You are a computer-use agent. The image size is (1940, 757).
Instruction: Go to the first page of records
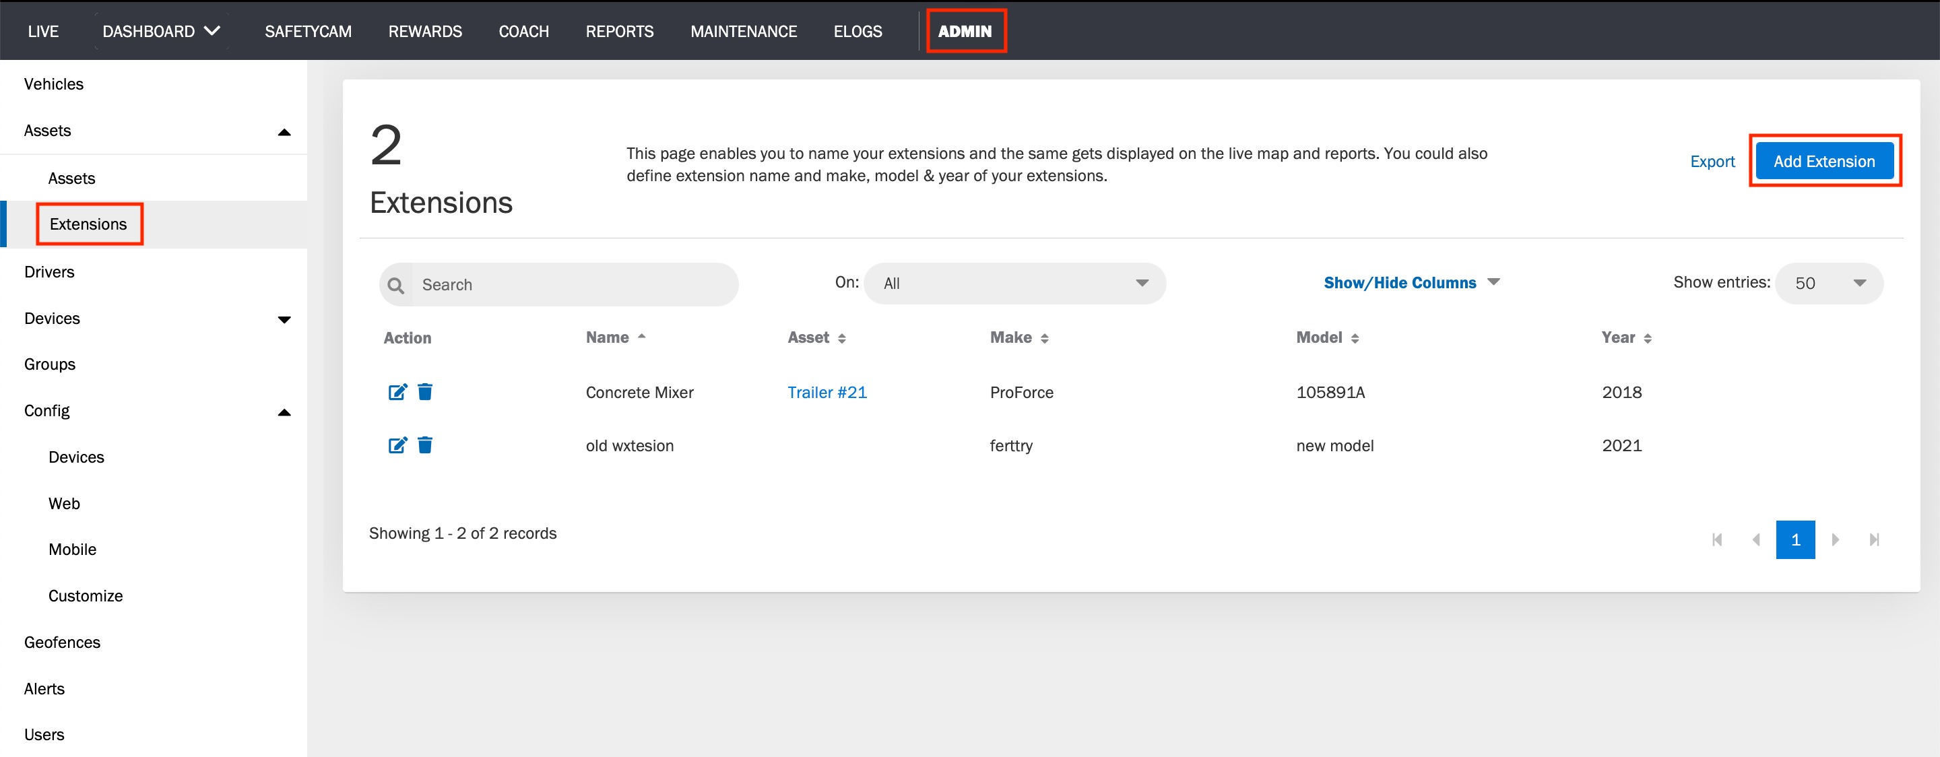click(1717, 539)
